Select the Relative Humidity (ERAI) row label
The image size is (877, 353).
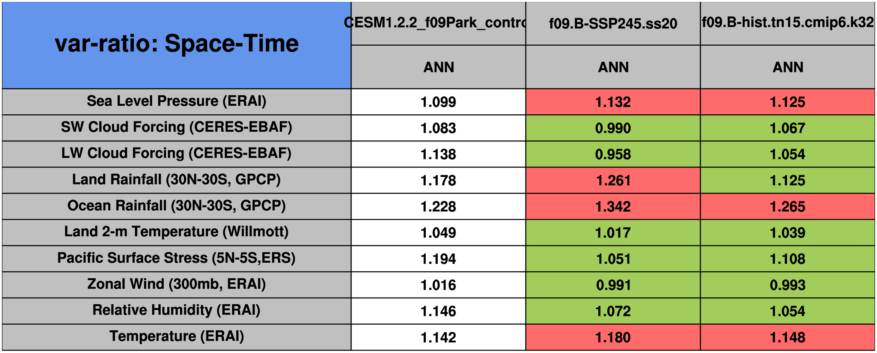point(177,310)
